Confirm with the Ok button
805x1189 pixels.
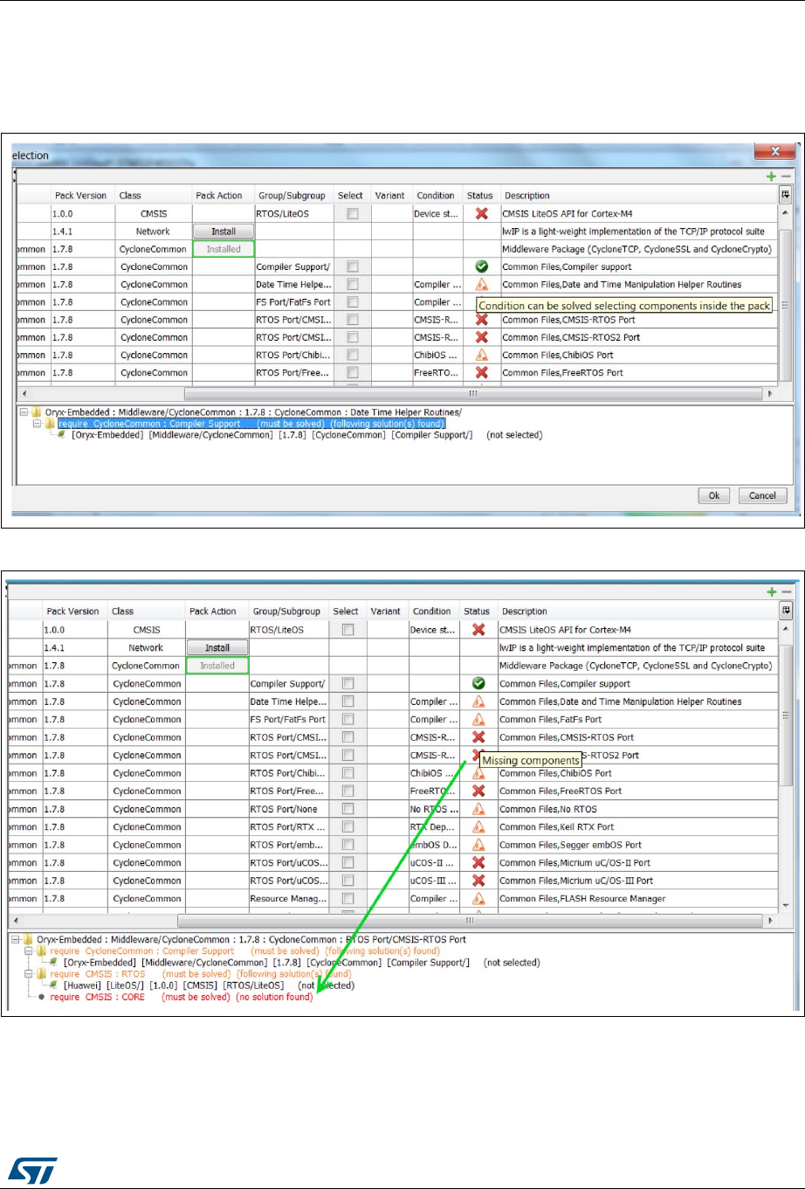coord(714,495)
